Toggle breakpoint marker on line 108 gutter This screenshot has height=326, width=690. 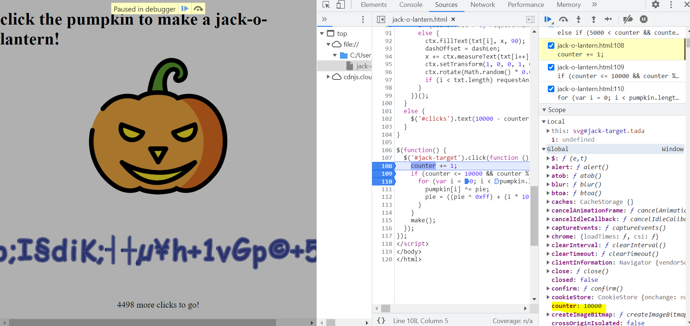pyautogui.click(x=384, y=166)
